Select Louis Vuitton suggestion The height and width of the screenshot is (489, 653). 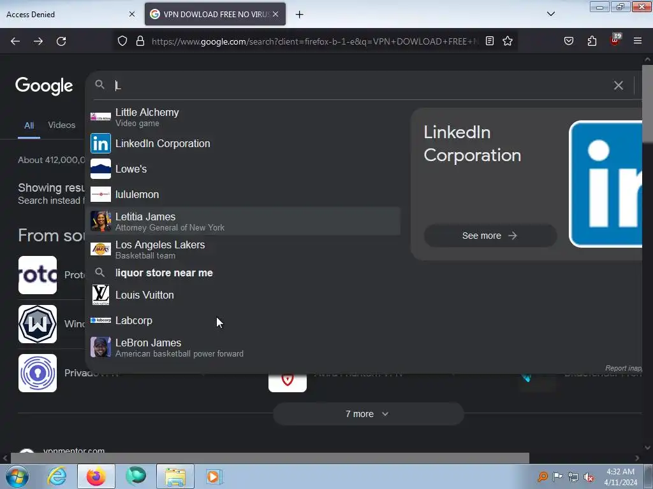tap(244, 295)
